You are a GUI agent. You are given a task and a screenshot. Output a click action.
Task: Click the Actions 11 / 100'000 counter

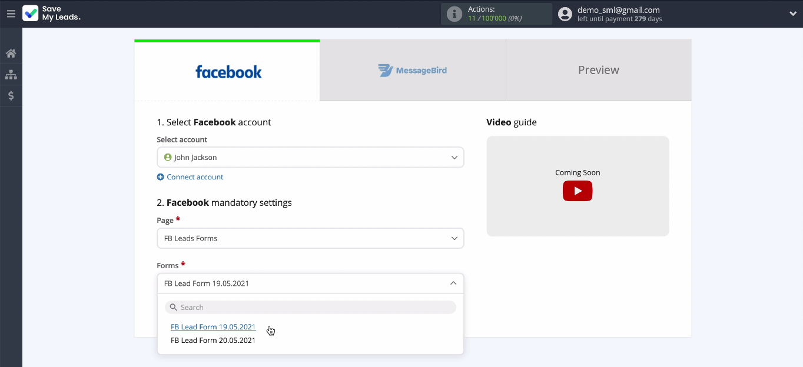pyautogui.click(x=495, y=14)
